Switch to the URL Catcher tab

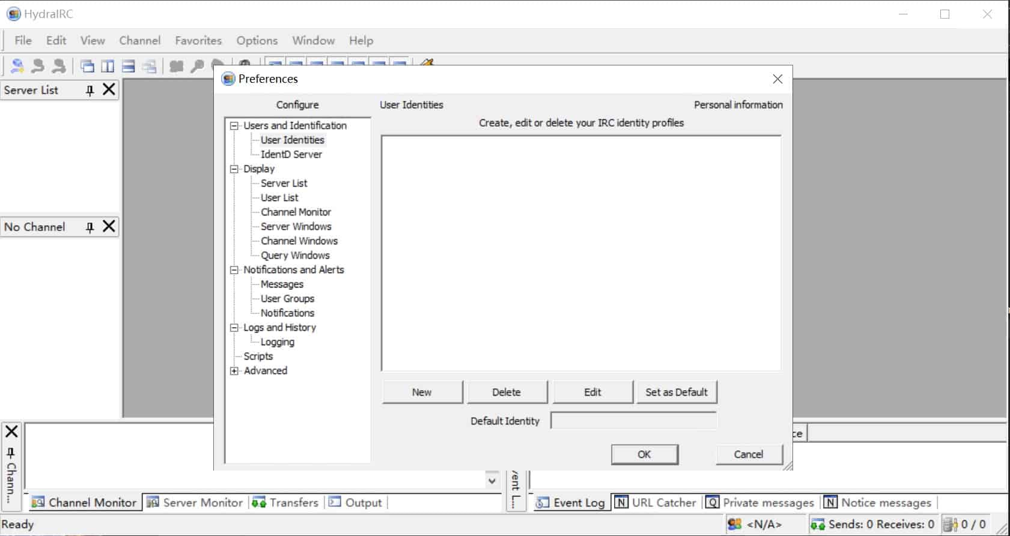656,502
